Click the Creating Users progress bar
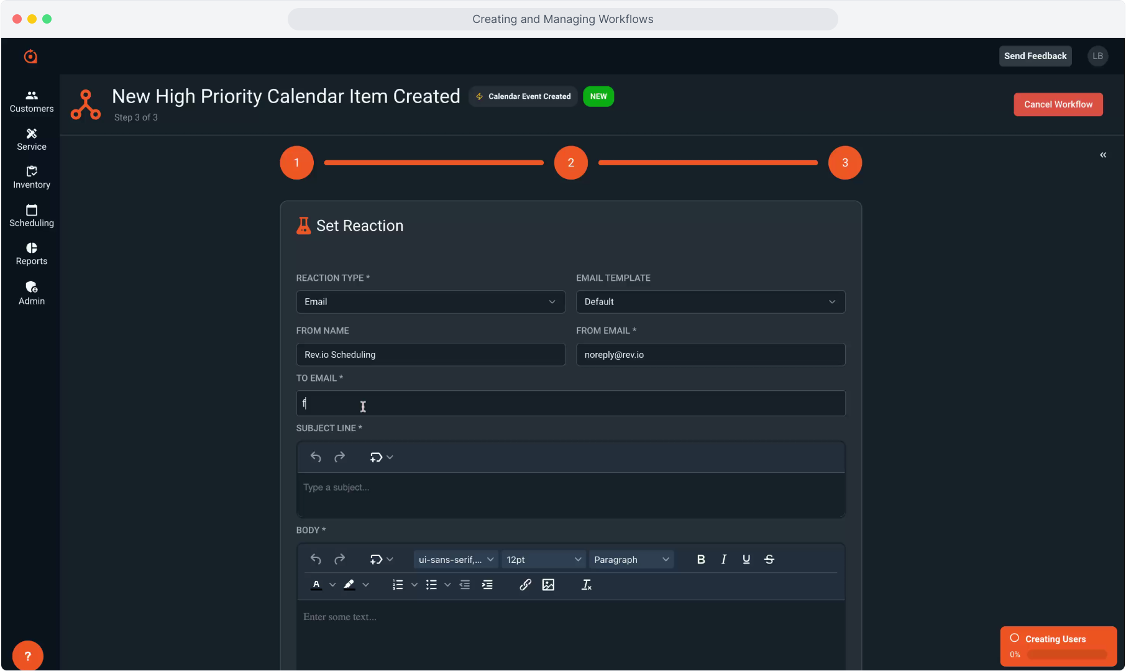This screenshot has width=1126, height=671. tap(1066, 654)
